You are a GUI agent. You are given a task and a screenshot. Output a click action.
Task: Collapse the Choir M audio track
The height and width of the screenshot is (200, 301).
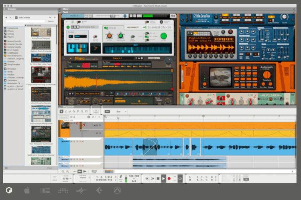pyautogui.click(x=59, y=157)
